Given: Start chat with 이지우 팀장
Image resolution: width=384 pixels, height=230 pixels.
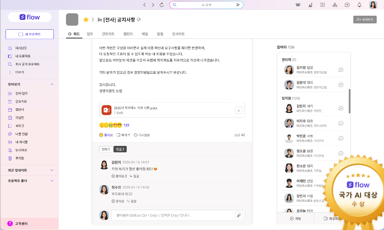Looking at the screenshot, I should (341, 123).
